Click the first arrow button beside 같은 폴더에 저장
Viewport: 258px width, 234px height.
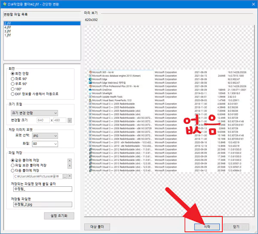[x=70, y=161]
